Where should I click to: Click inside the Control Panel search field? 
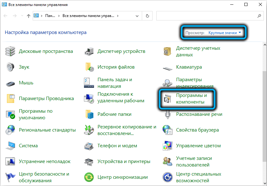(206, 16)
